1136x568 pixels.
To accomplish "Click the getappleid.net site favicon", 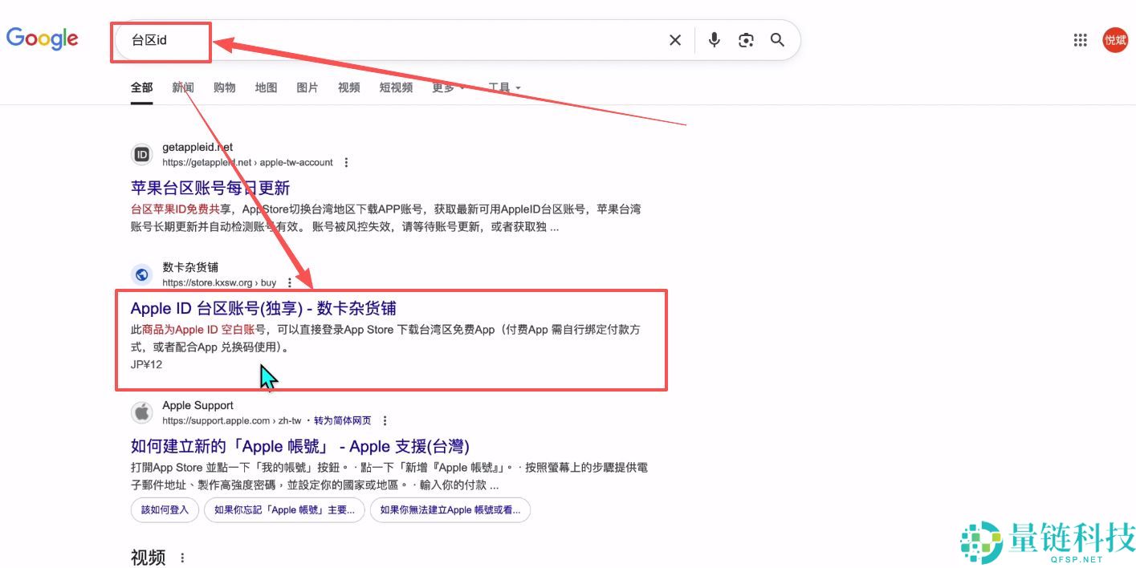I will point(141,154).
